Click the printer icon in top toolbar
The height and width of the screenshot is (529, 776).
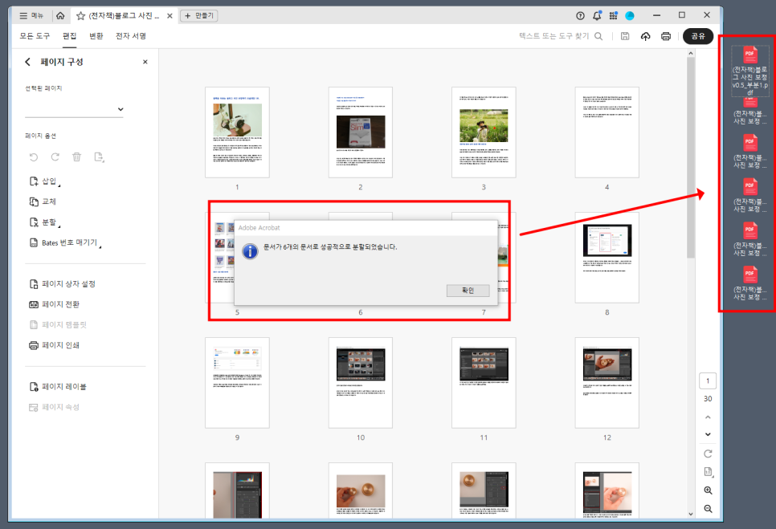click(666, 36)
